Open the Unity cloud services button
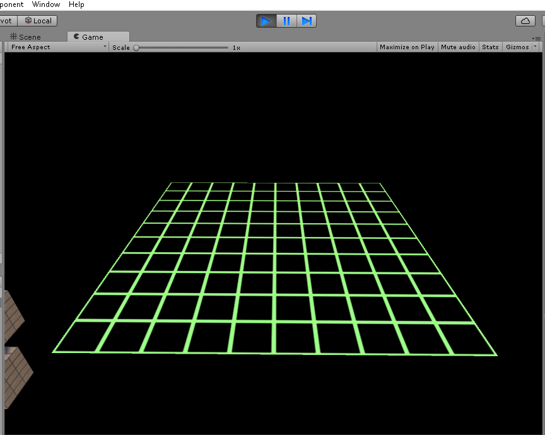545x435 pixels. point(525,21)
